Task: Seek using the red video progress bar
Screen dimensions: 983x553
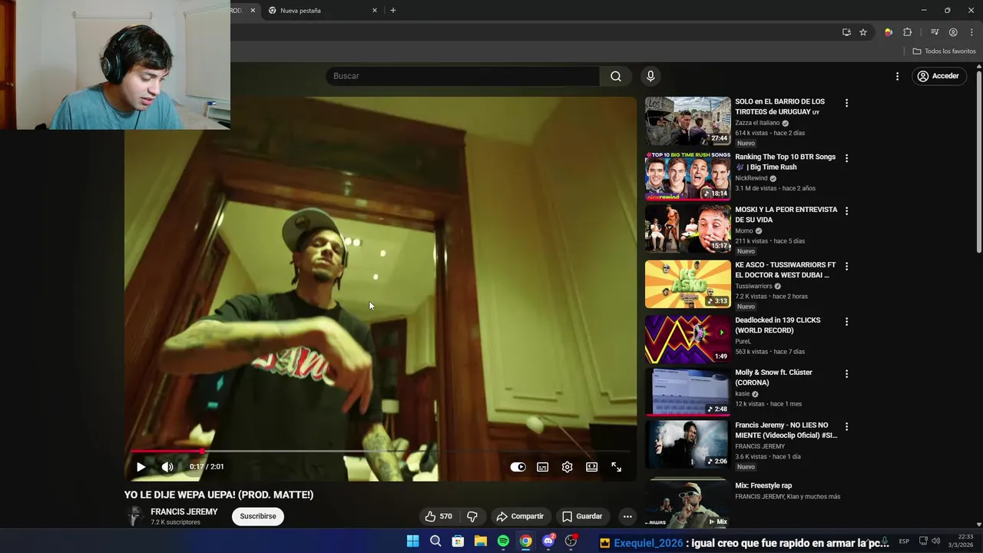Action: point(380,452)
